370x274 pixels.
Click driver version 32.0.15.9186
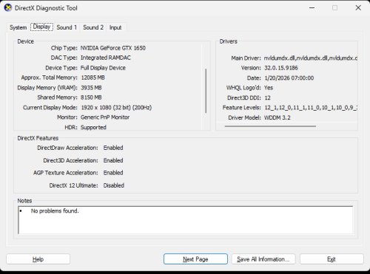coord(281,68)
